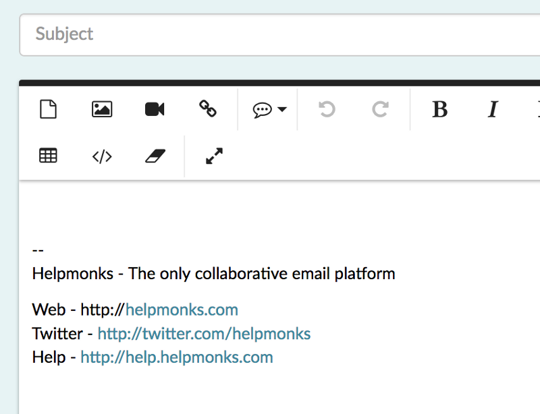The image size is (540, 414).
Task: Click the 'Help -' label text
Action: (x=54, y=357)
